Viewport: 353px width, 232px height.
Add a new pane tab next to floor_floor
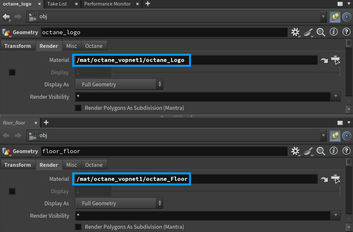[x=46, y=123]
